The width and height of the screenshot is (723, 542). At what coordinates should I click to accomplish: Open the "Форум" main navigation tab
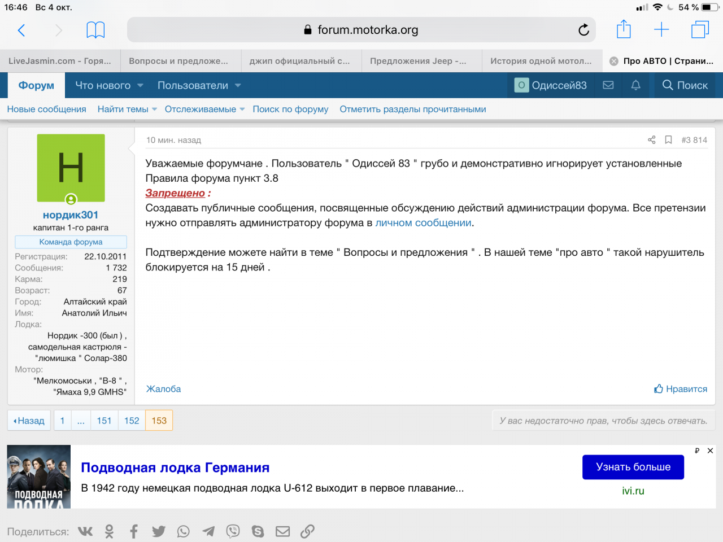pos(36,85)
